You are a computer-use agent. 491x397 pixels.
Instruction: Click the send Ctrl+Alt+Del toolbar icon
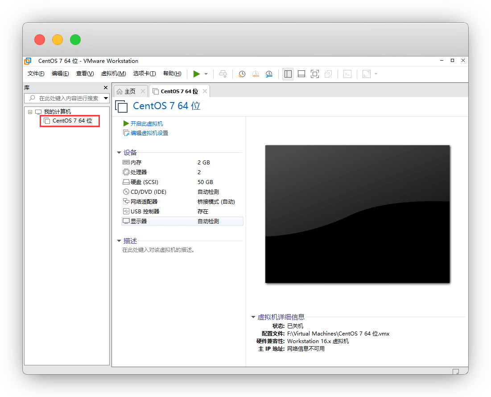223,74
